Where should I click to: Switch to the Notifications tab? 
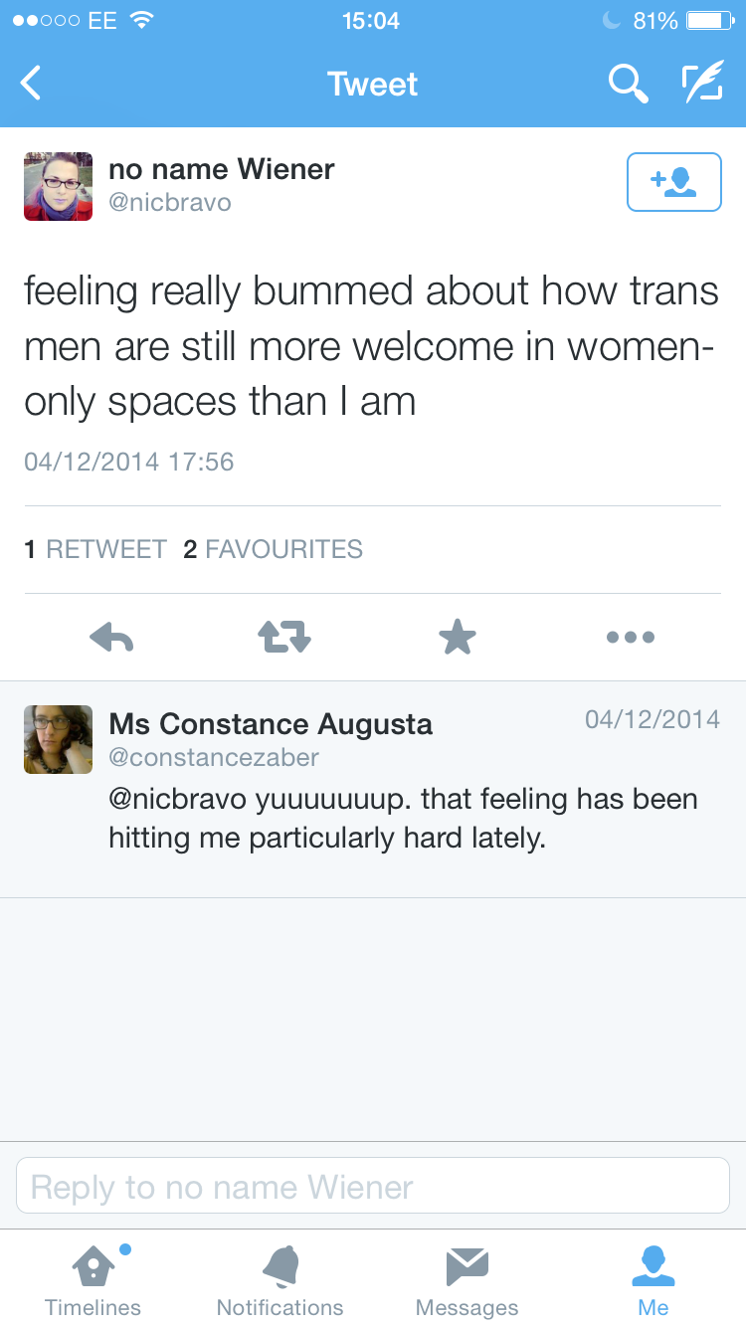coord(280,1279)
